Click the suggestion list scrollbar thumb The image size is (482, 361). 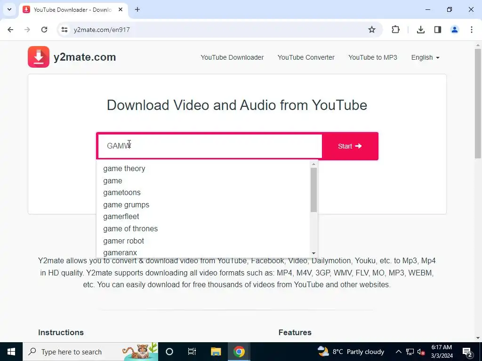[x=313, y=190]
